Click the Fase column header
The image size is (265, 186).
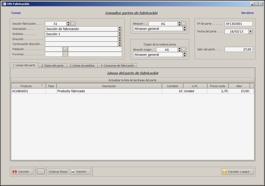[x=51, y=86]
